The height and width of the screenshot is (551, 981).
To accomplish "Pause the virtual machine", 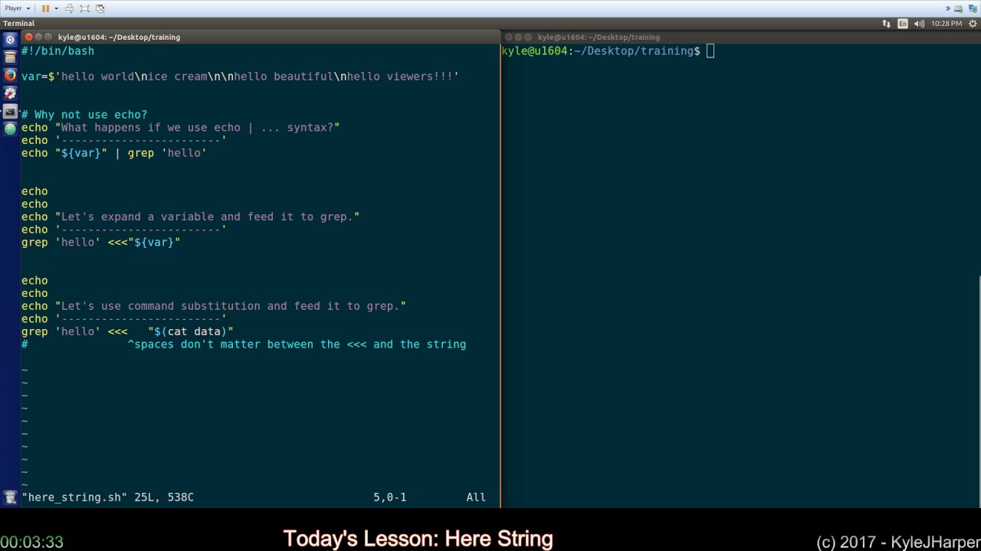I will tap(45, 8).
